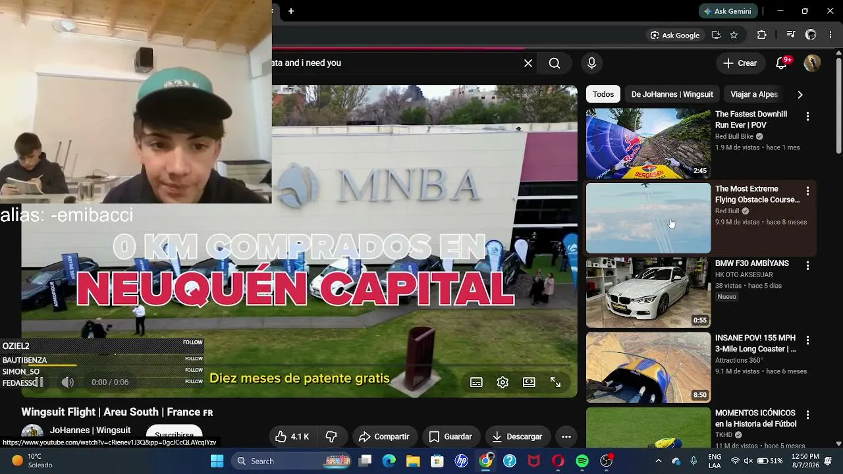Click the MOMENTOS ICÓNICOS video title
Viewport: 843px width, 474px height.
tap(756, 419)
